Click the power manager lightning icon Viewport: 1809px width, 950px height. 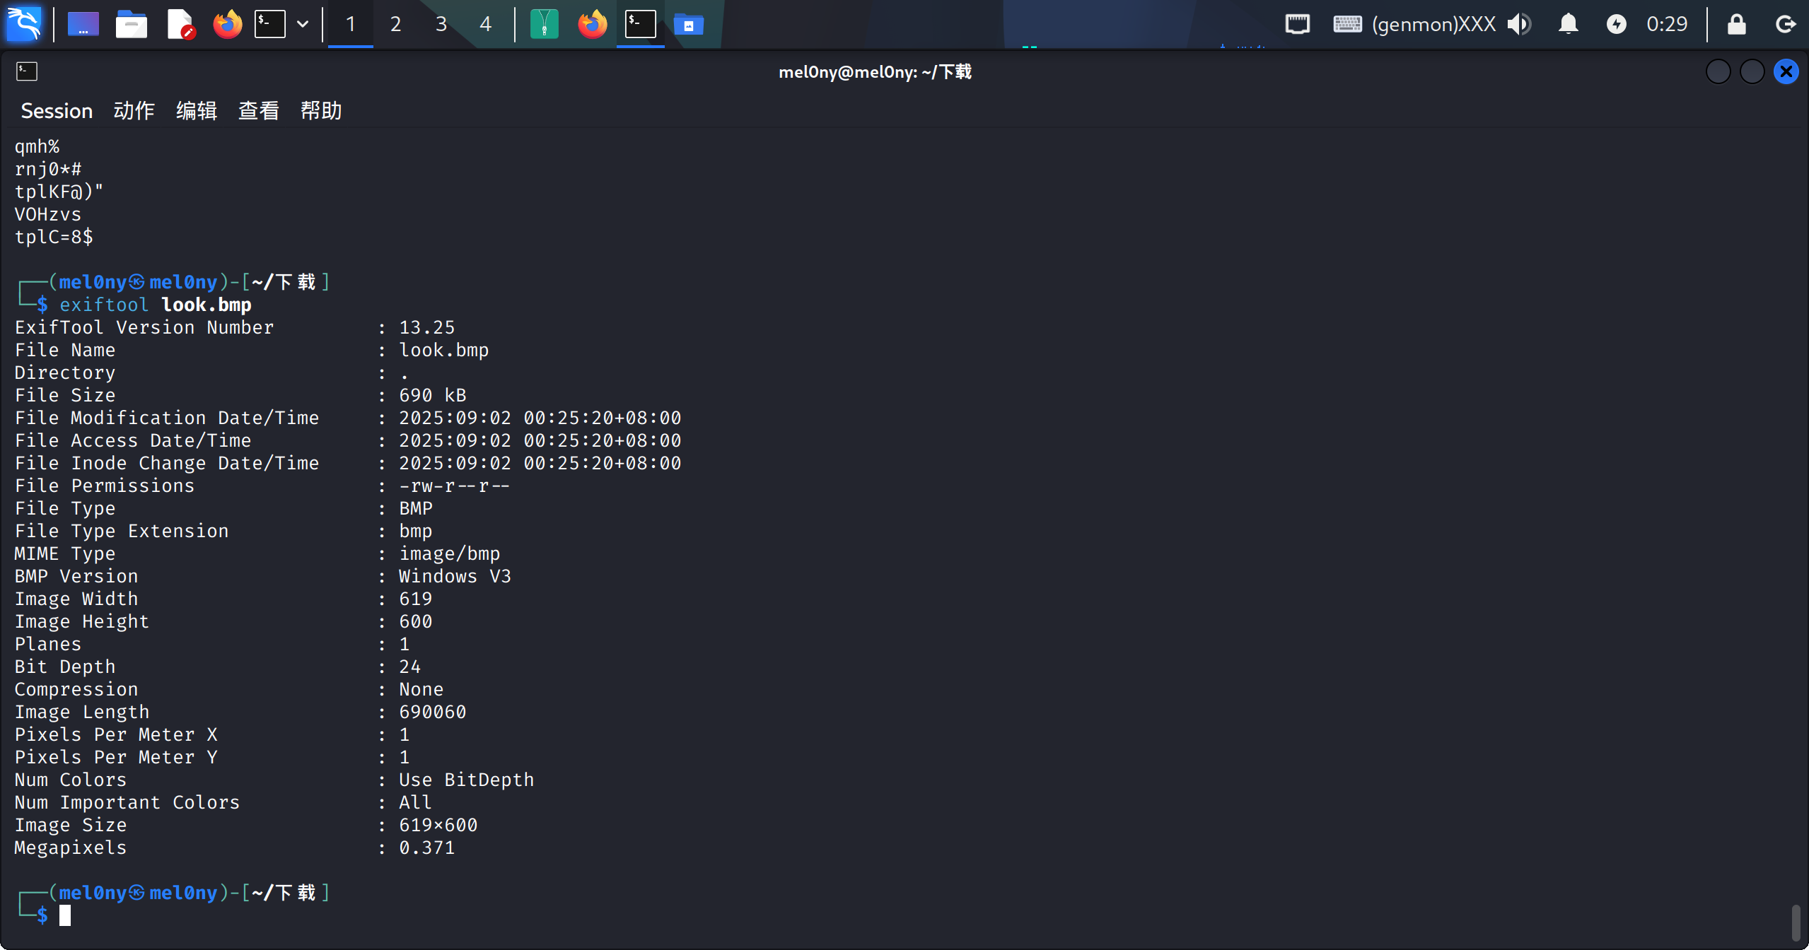click(1616, 24)
